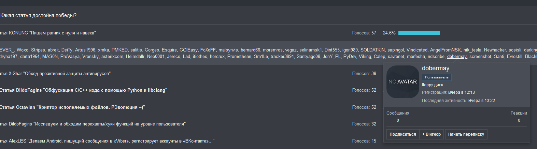Viewport: 537px width, 149px height.
Task: Click voter name Promethean
Action: [x=239, y=57]
